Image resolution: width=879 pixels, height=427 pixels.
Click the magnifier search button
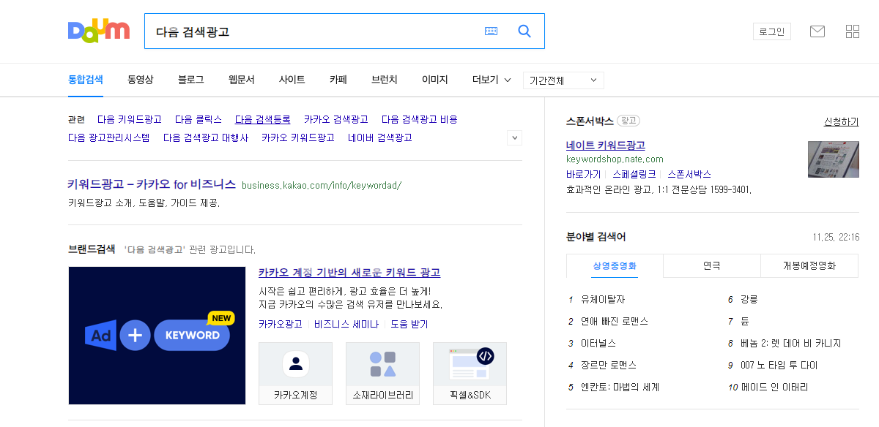coord(524,31)
